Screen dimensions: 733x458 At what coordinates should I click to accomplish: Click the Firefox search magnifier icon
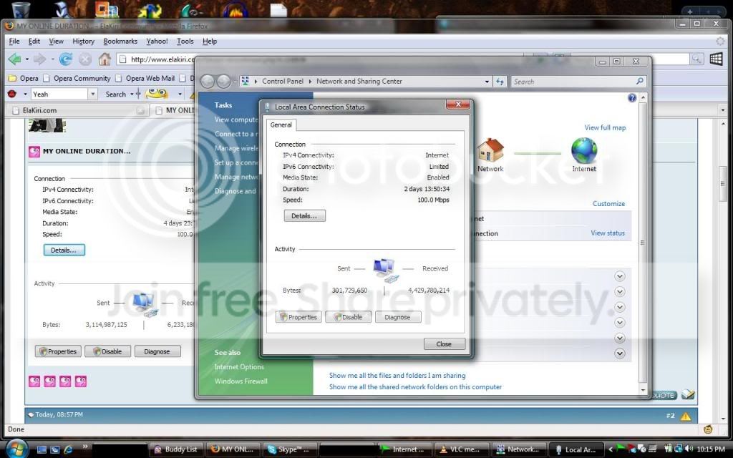coord(696,59)
